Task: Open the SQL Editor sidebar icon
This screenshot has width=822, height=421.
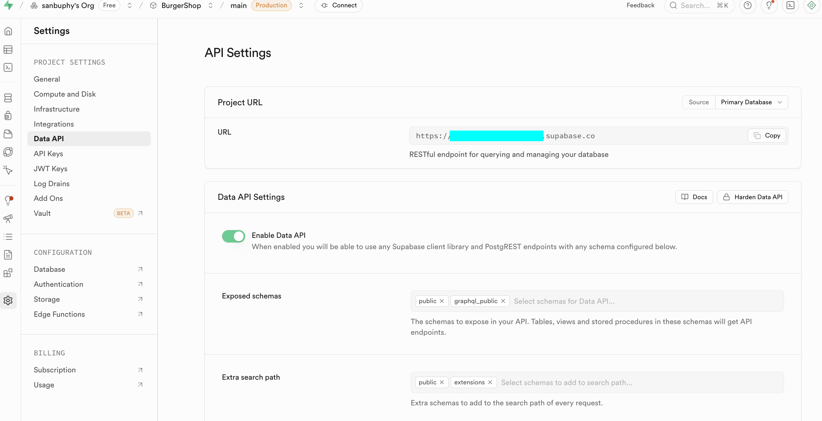Action: pyautogui.click(x=8, y=67)
